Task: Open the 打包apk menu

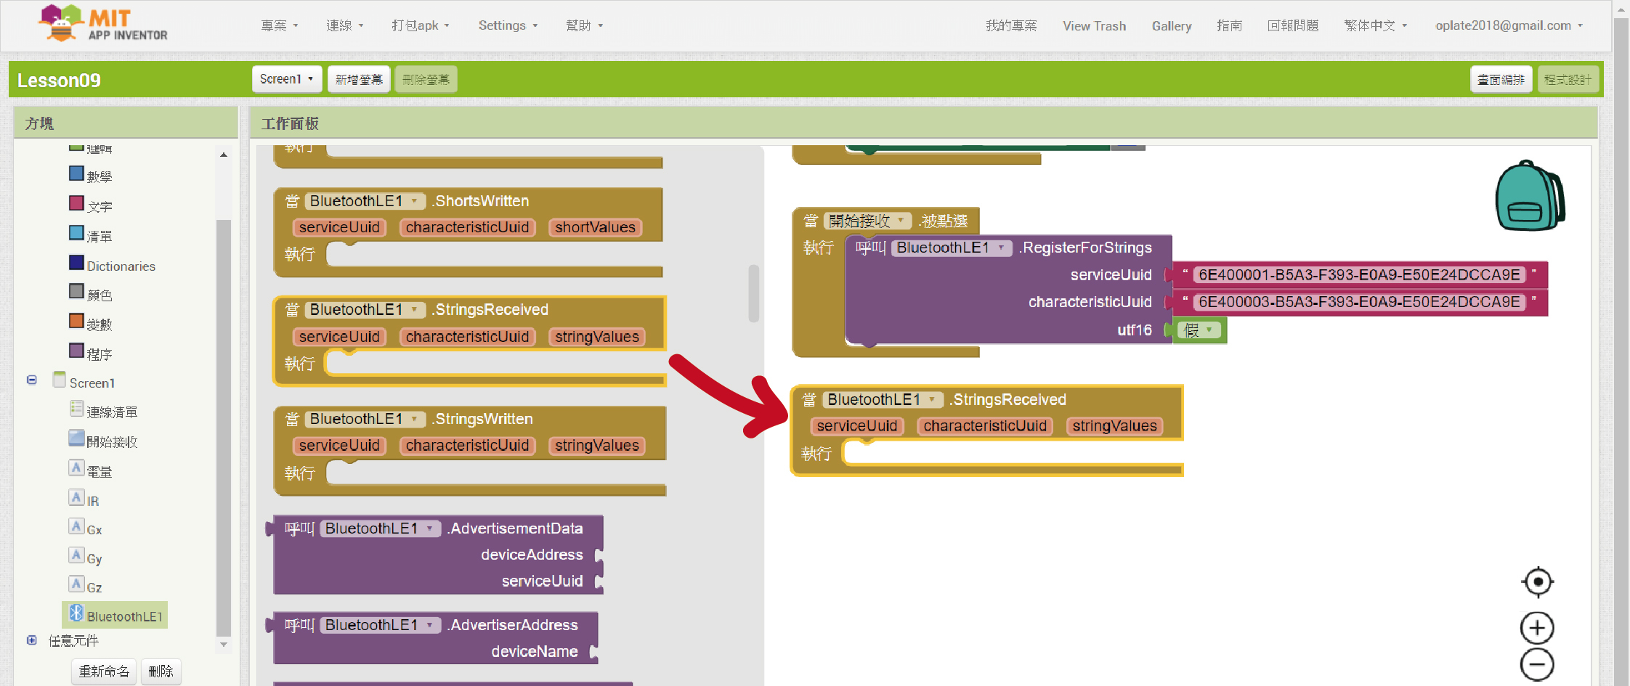Action: pyautogui.click(x=420, y=25)
